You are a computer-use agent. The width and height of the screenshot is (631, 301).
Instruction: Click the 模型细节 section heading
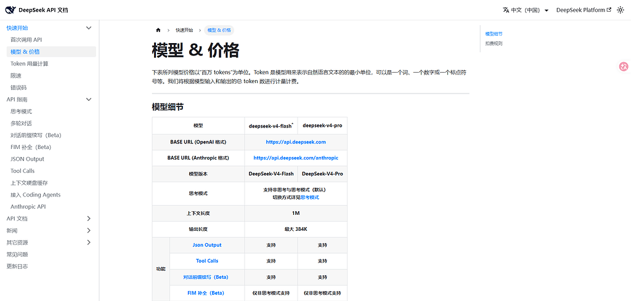tap(168, 107)
